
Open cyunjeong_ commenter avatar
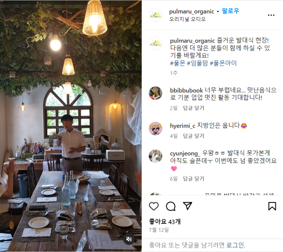(x=155, y=156)
